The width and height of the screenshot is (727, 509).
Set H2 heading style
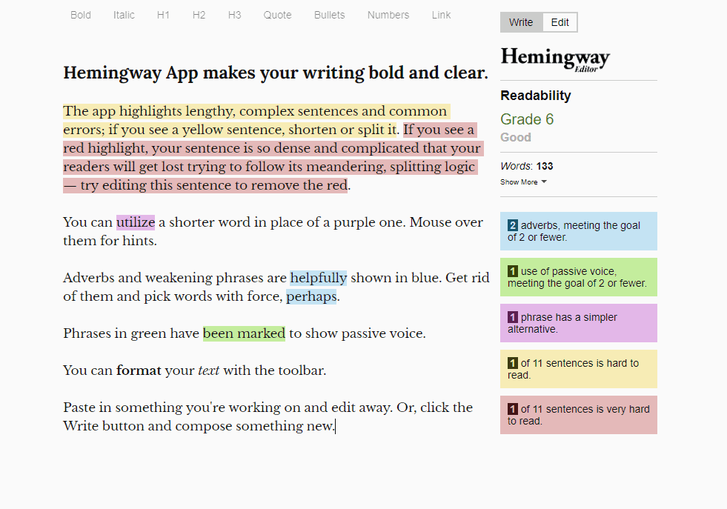[199, 15]
